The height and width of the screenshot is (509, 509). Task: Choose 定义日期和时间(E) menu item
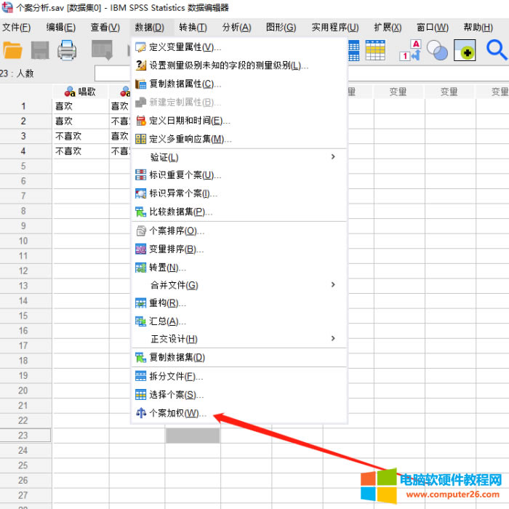(x=239, y=121)
